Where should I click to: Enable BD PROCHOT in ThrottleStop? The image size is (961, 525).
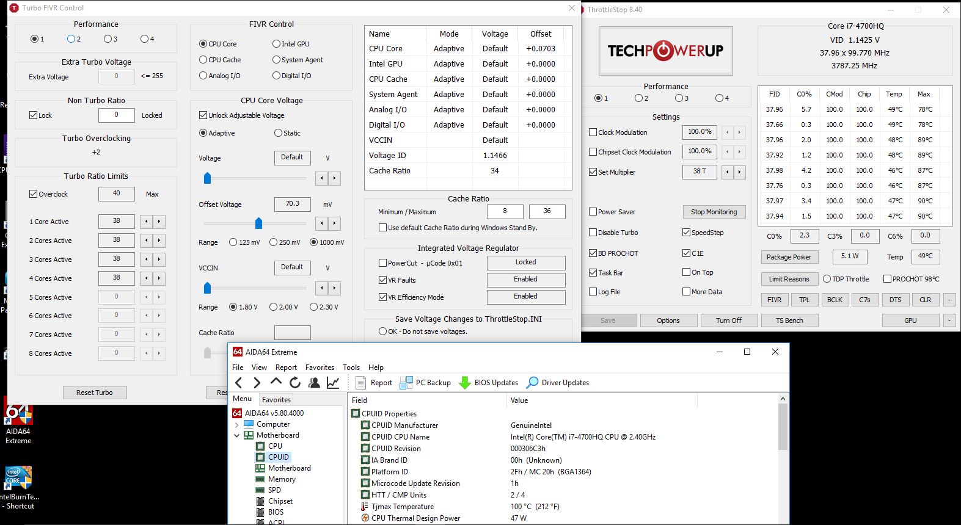click(593, 253)
